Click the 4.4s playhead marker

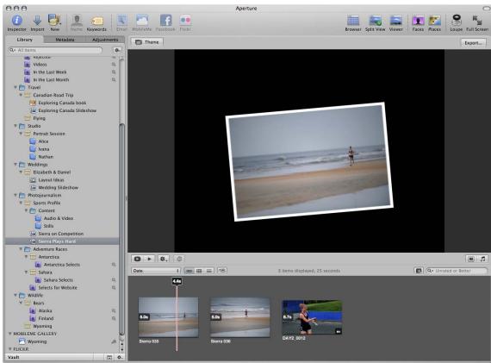click(177, 281)
